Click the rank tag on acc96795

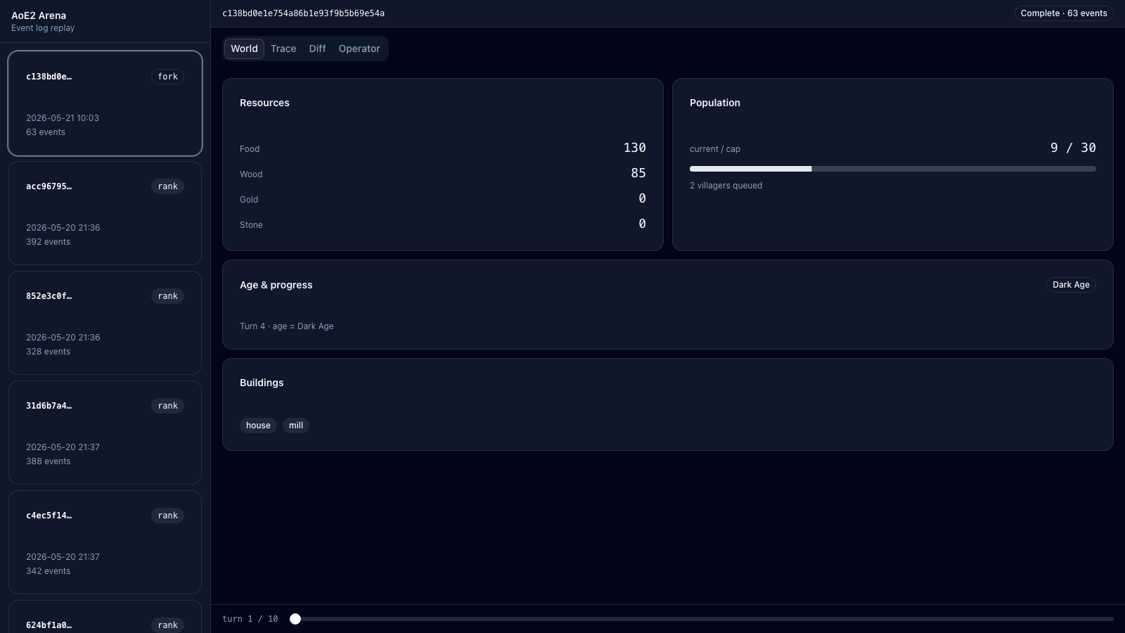[167, 186]
